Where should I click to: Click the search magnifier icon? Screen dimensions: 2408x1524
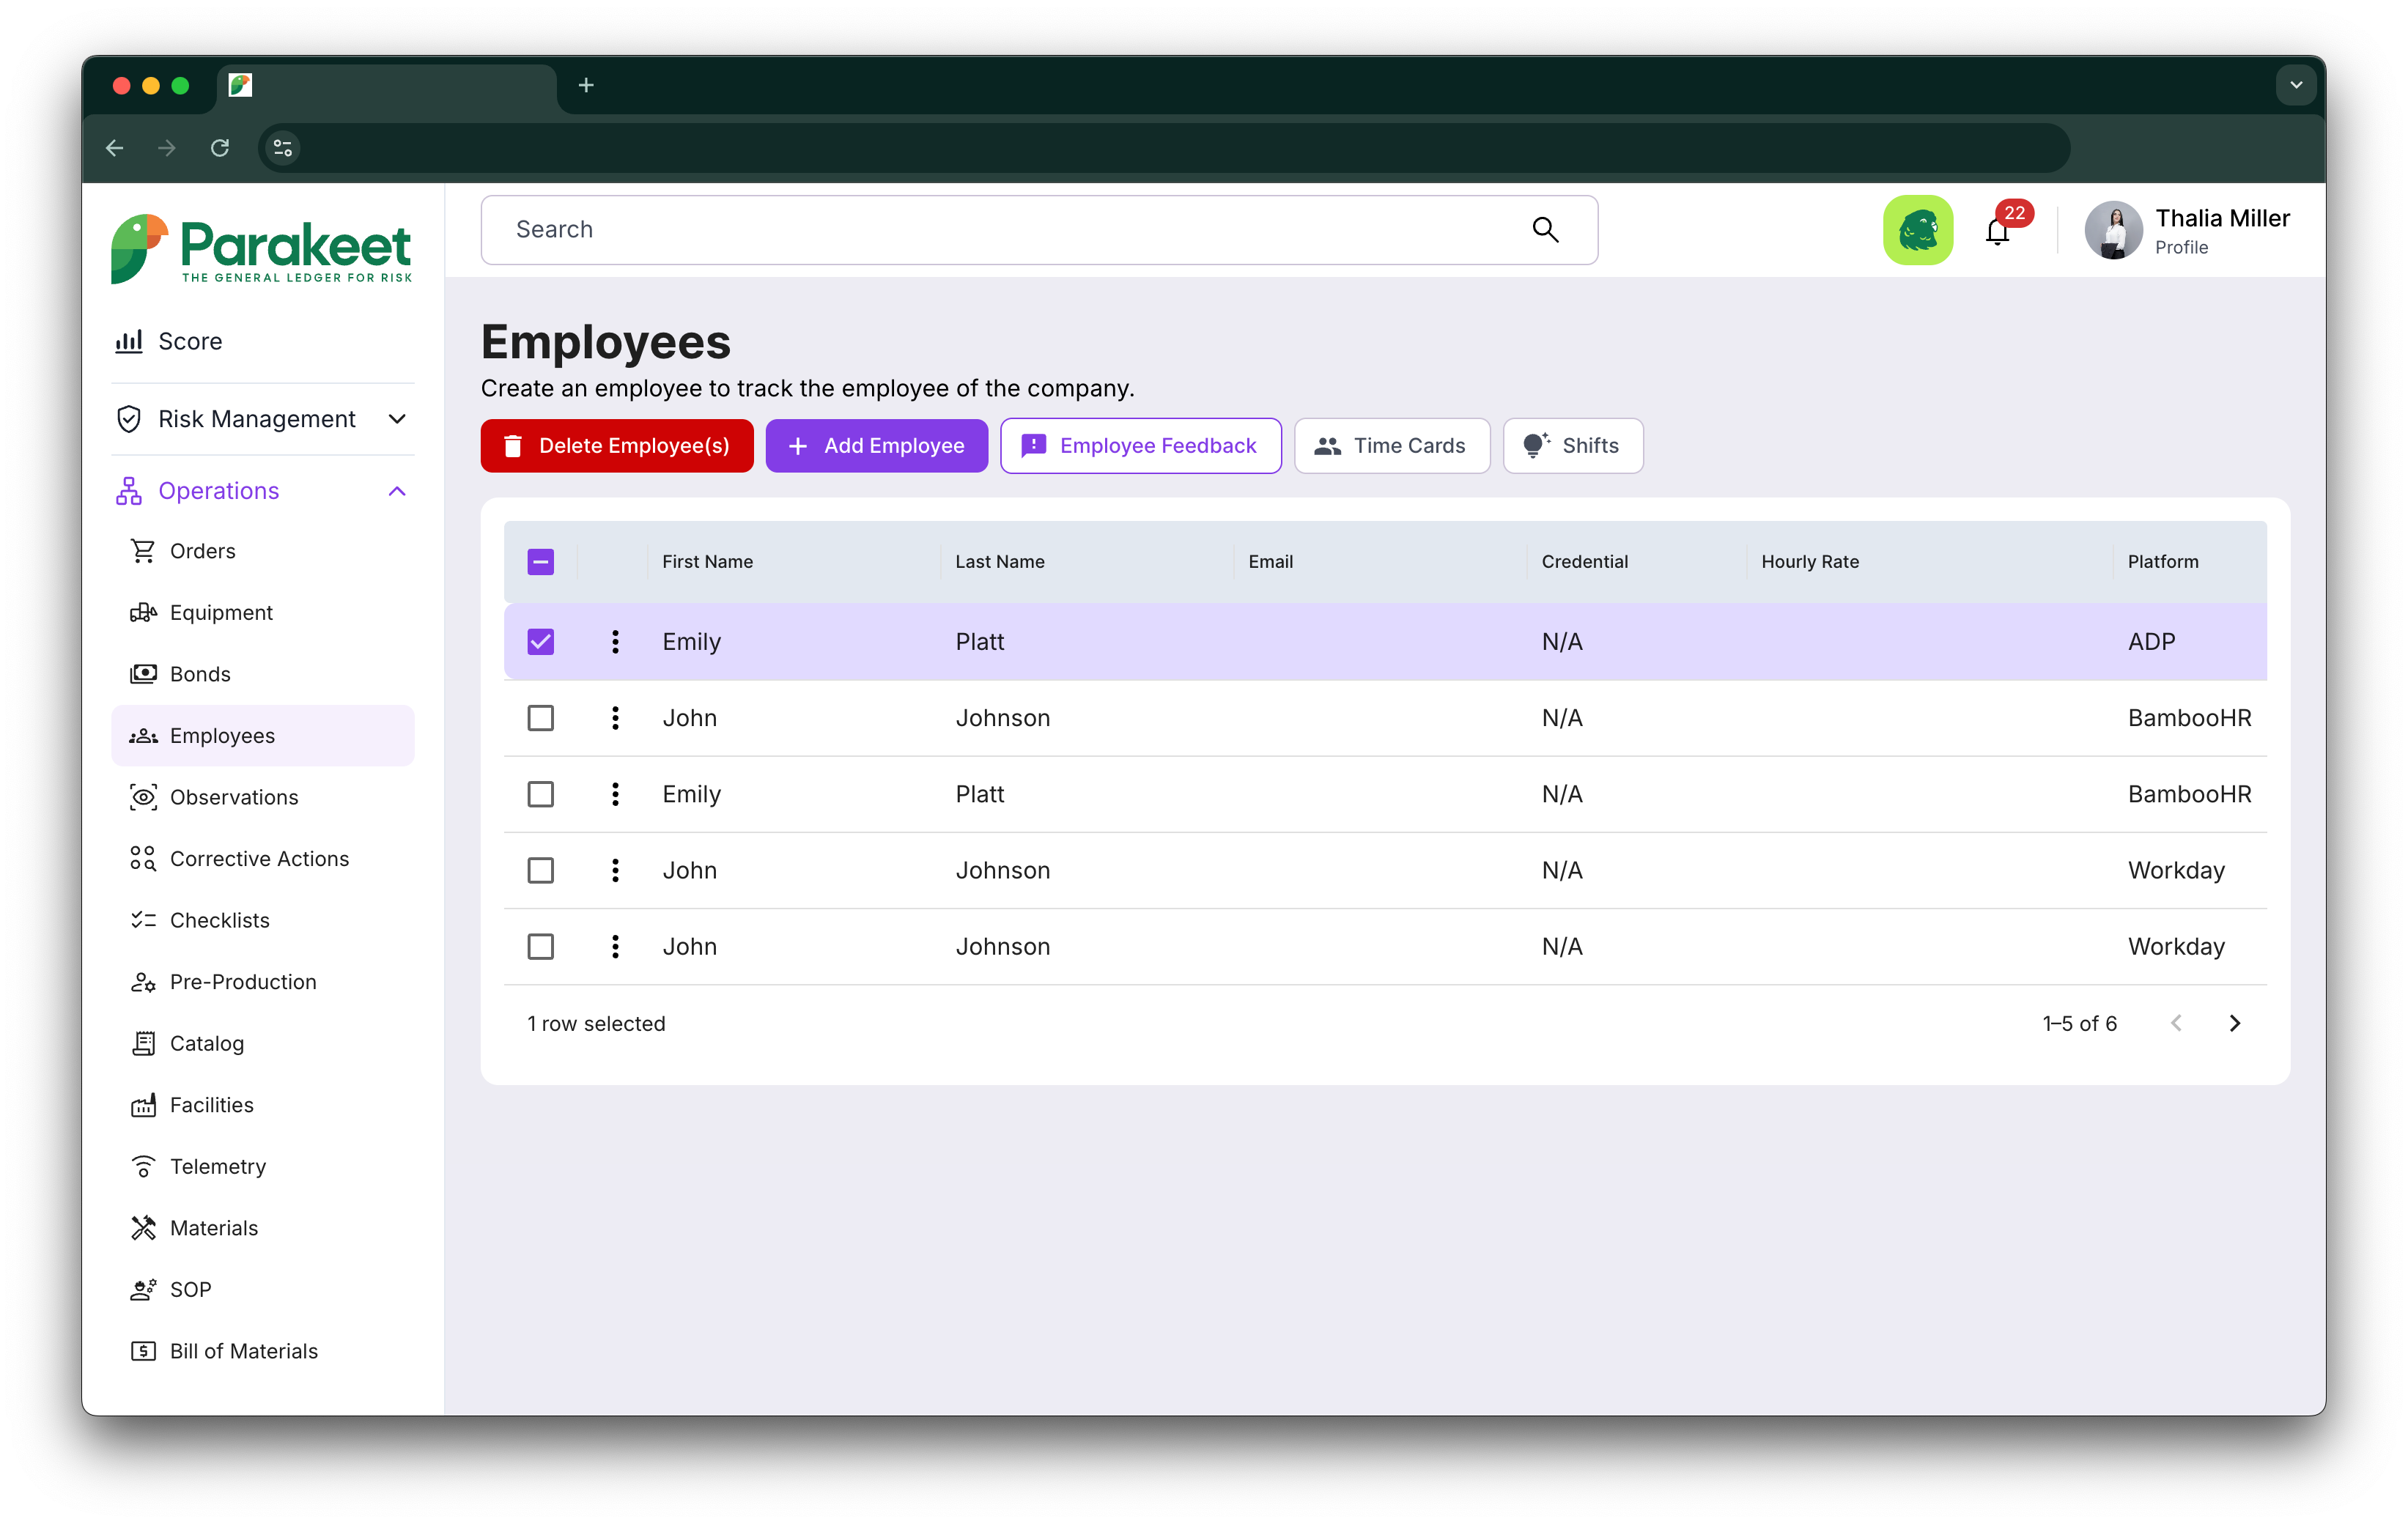(x=1545, y=230)
